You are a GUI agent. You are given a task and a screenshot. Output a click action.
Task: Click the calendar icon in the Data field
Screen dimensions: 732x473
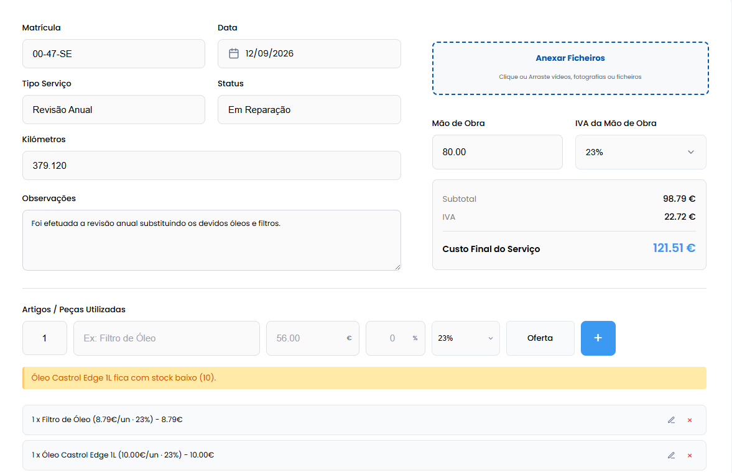(x=233, y=53)
